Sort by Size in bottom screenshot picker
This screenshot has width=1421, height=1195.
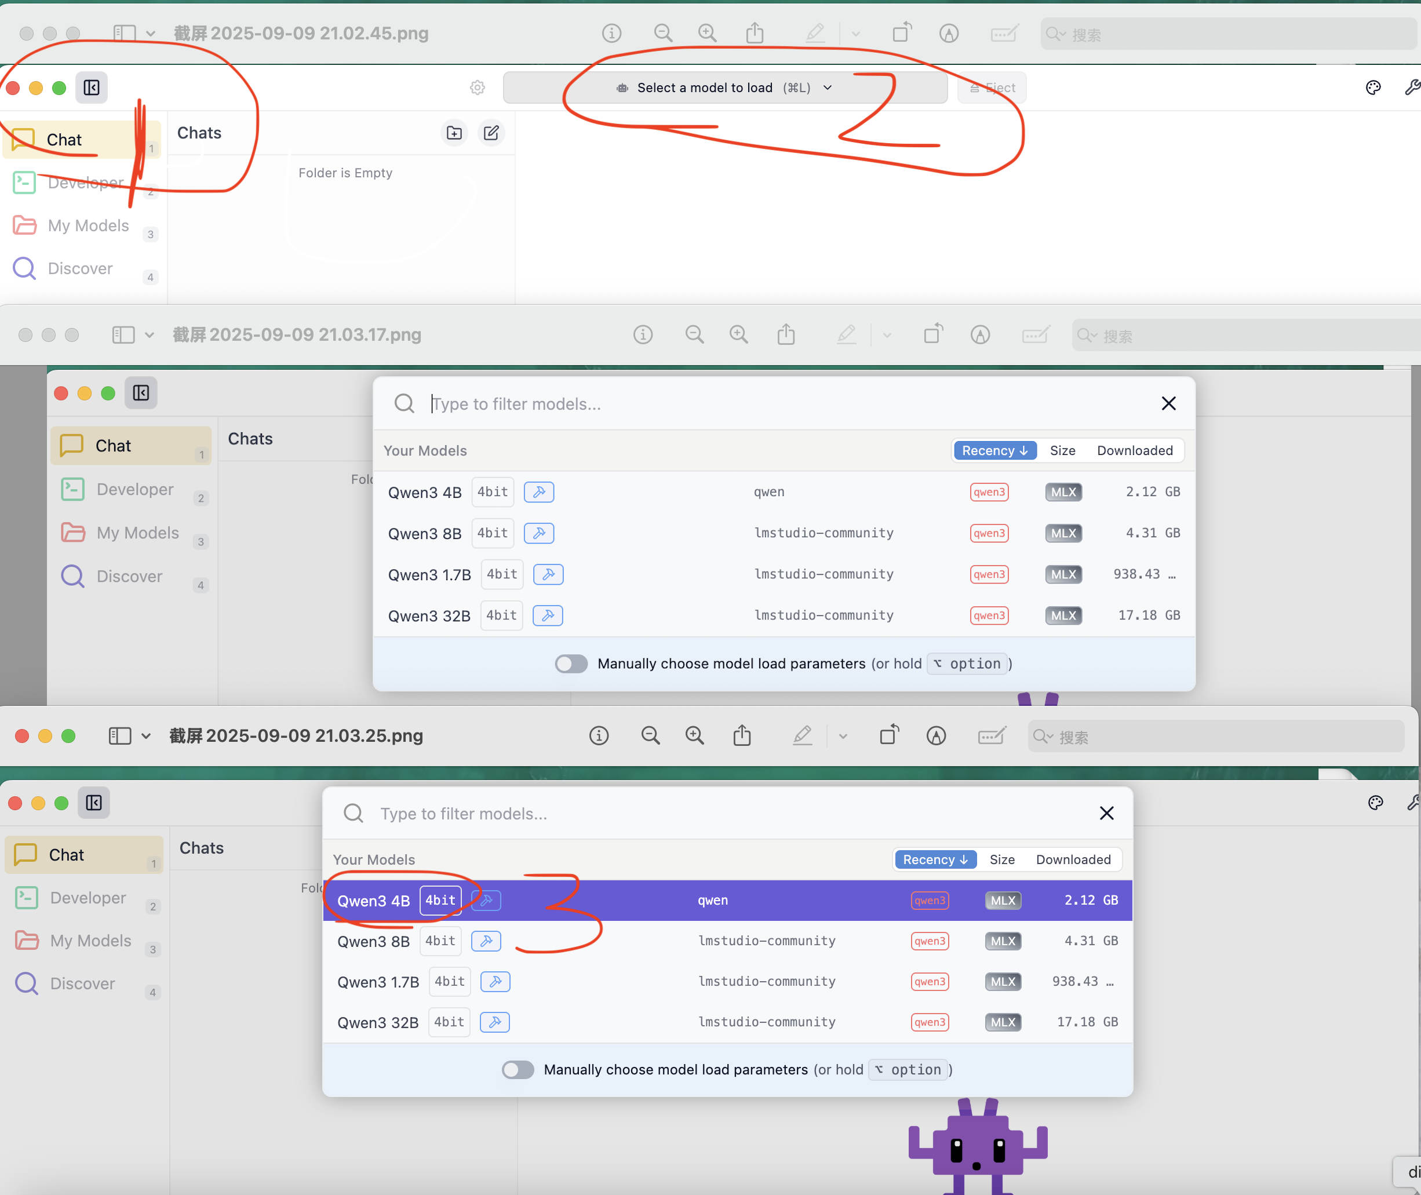[1002, 859]
